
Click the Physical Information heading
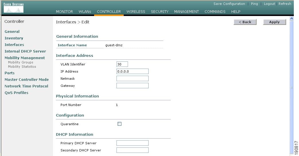(77, 96)
